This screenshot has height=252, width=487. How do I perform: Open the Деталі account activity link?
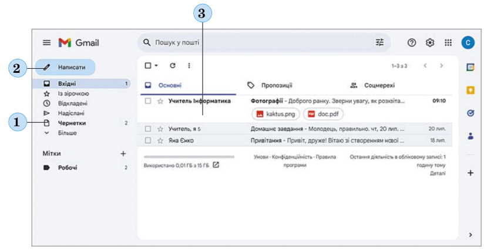click(x=438, y=173)
